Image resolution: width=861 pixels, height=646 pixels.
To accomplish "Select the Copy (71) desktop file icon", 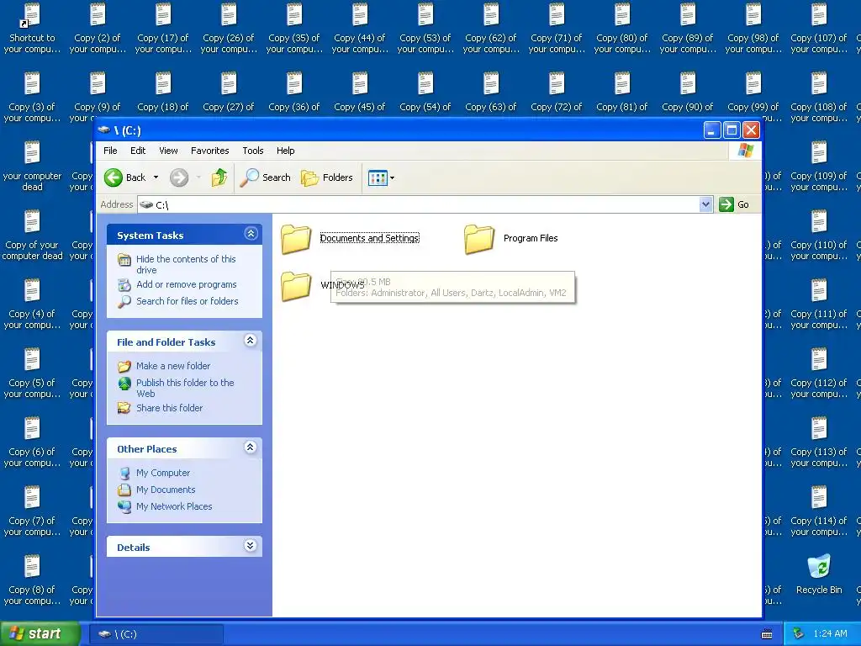I will point(557,15).
